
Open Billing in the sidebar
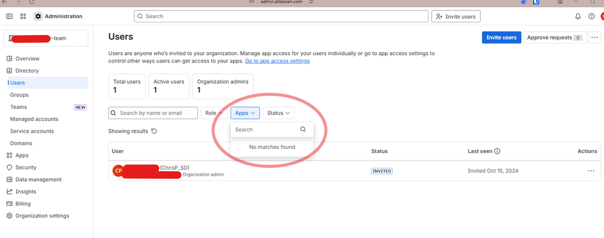[x=23, y=203]
